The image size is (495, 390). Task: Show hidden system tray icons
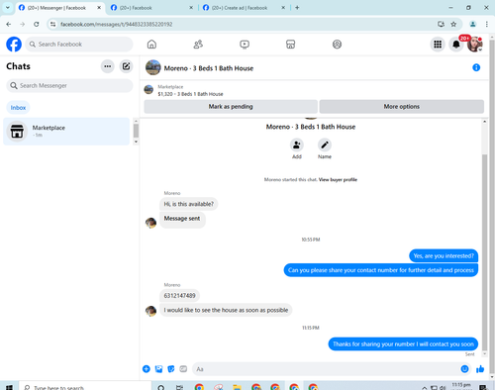tap(425, 387)
